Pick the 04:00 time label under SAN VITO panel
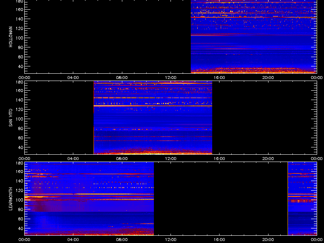 pos(73,159)
